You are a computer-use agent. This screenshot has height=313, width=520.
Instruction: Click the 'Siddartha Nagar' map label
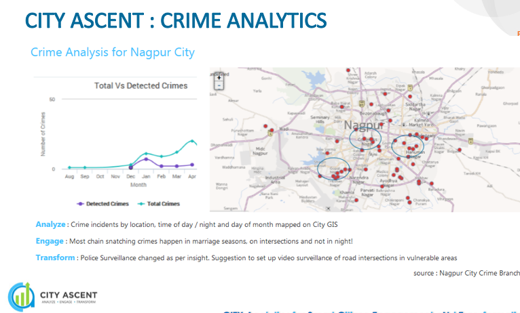(415, 106)
